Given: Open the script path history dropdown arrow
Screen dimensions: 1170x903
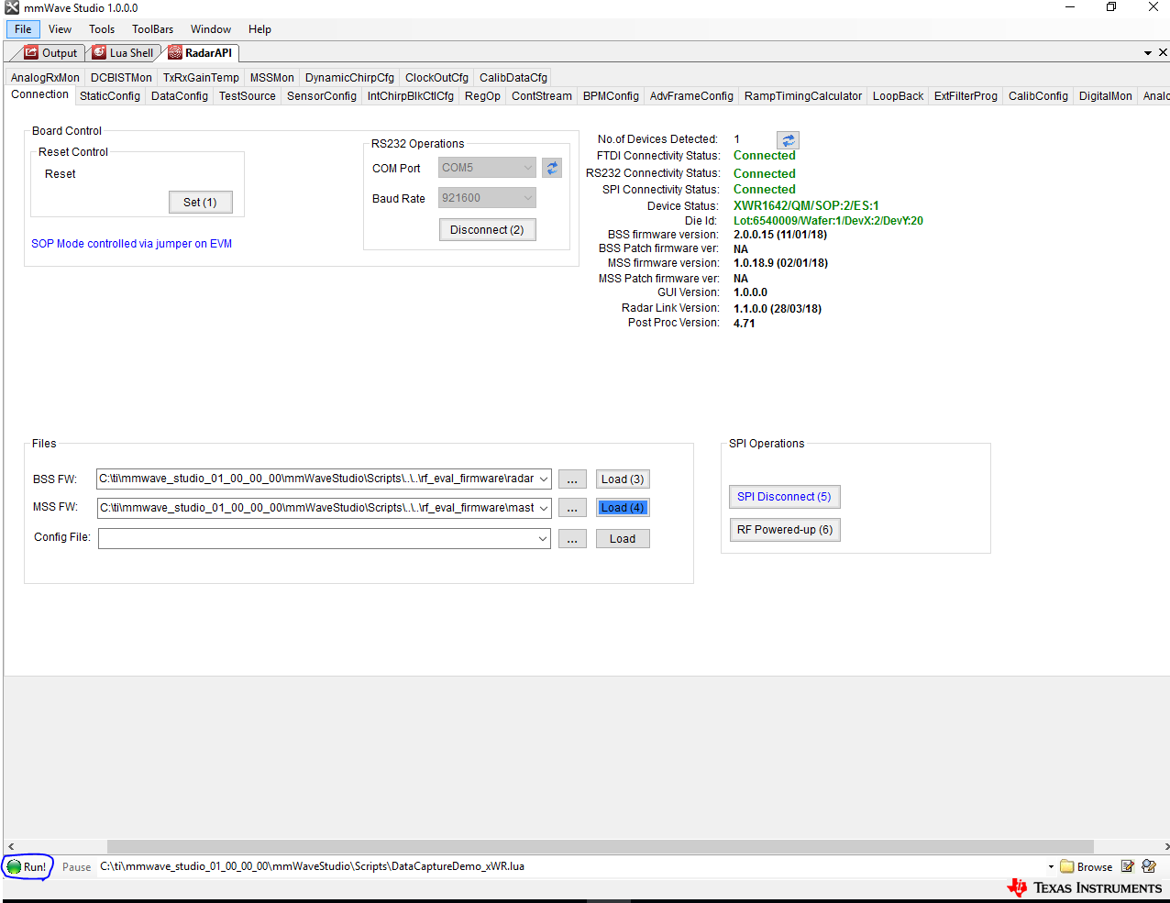Looking at the screenshot, I should click(1051, 866).
